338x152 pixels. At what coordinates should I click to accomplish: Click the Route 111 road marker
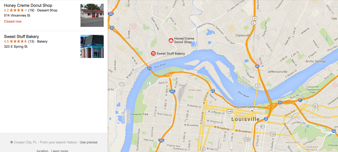click(122, 84)
